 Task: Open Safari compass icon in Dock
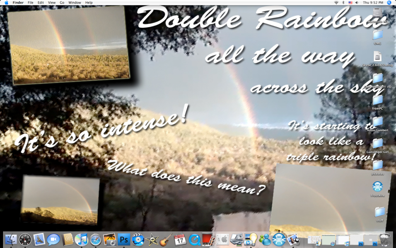(96, 239)
